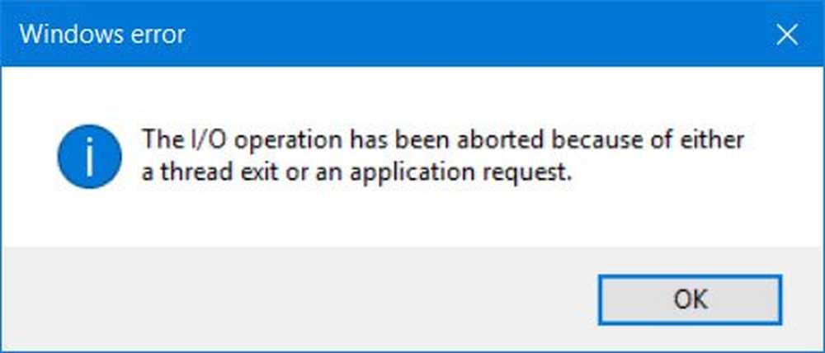Close the Windows error dialog with X

pos(787,35)
